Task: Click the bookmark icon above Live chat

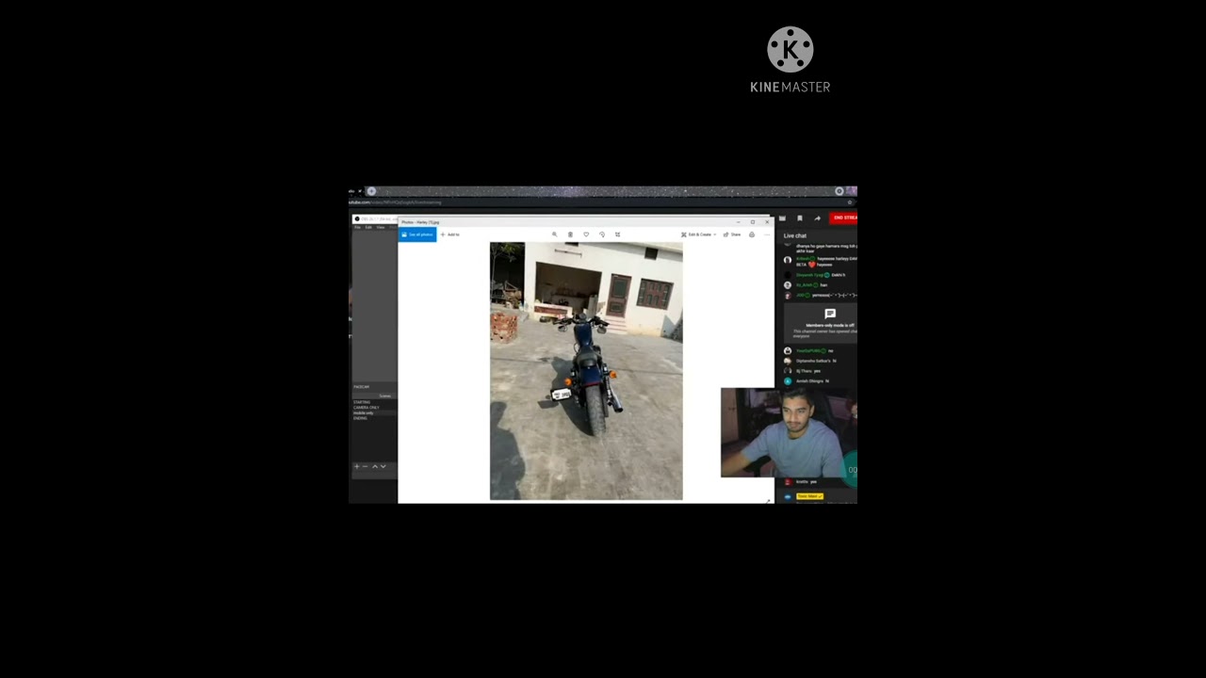Action: [x=800, y=218]
